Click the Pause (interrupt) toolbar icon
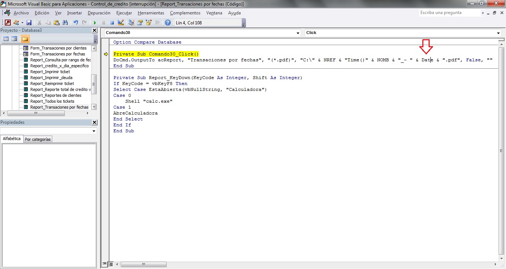Viewport: 506px width, 269px height. pos(103,23)
